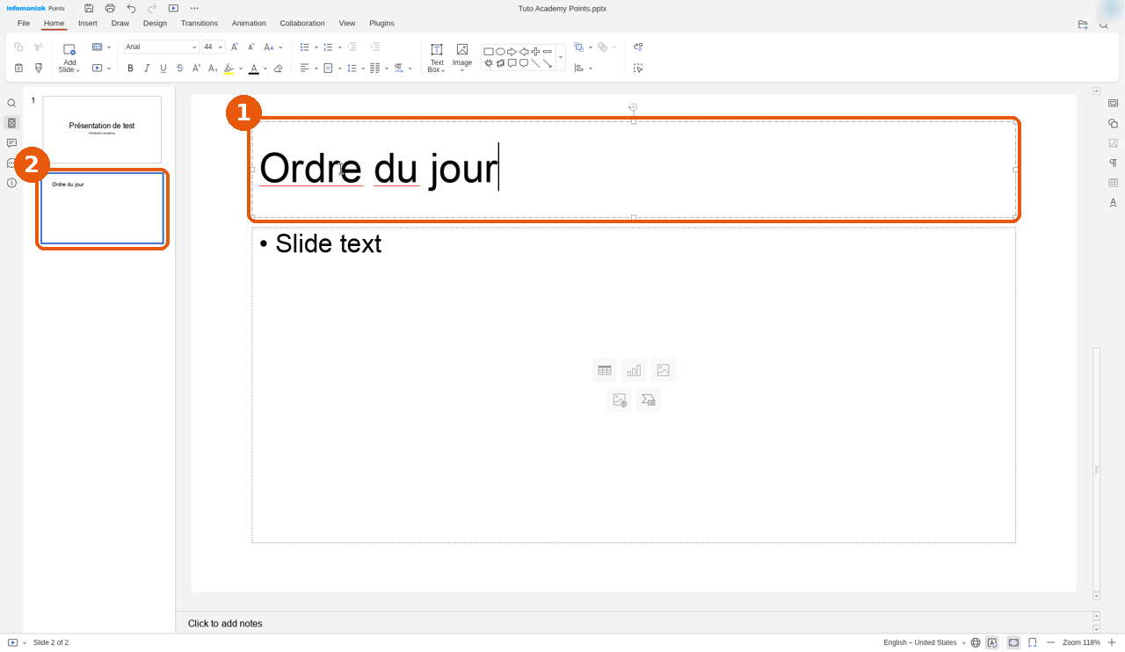1125x652 pixels.
Task: Insert table via placeholder icon
Action: (x=605, y=370)
